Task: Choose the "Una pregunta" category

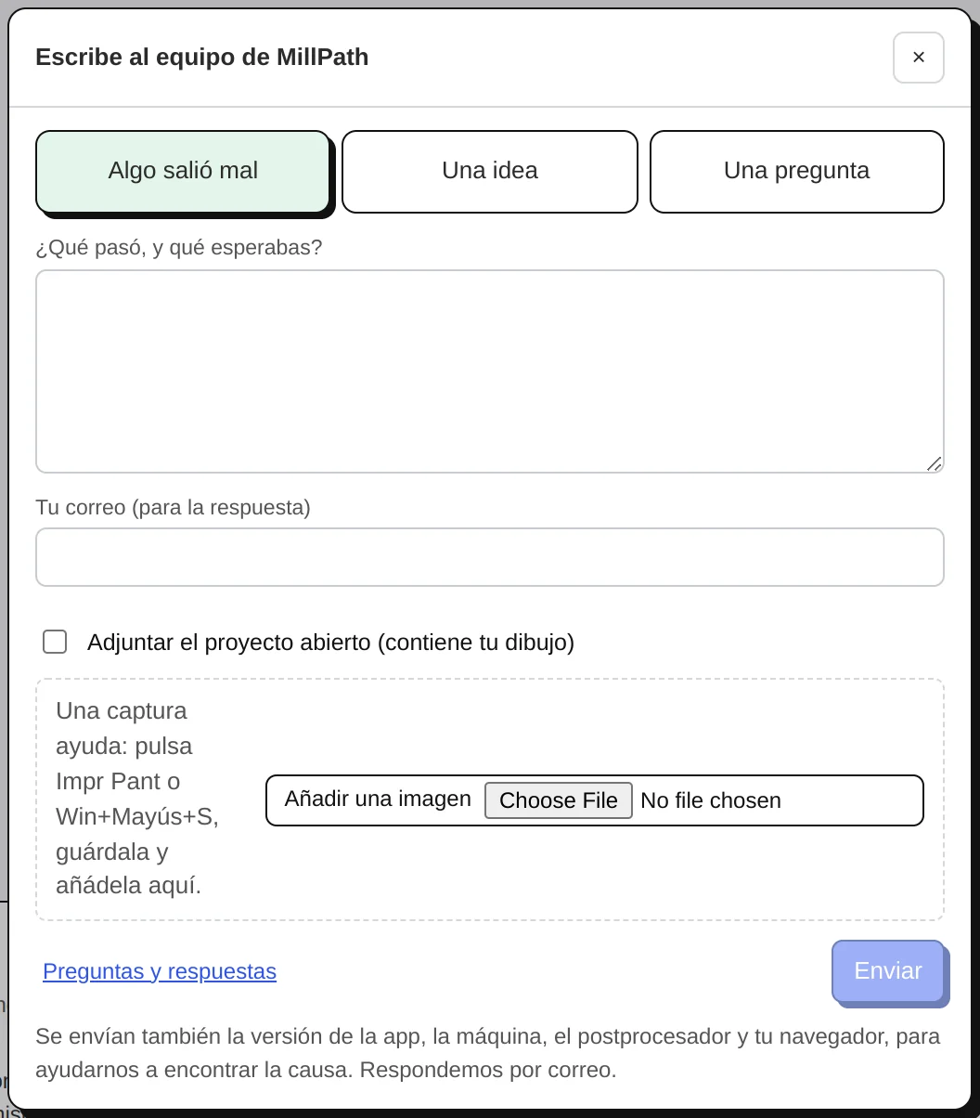Action: [796, 171]
